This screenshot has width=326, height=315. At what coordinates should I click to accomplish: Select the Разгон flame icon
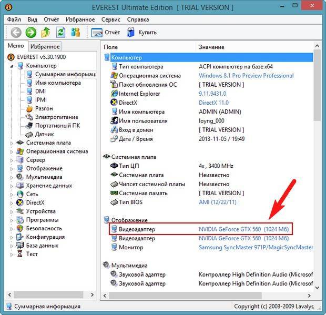pos(29,108)
